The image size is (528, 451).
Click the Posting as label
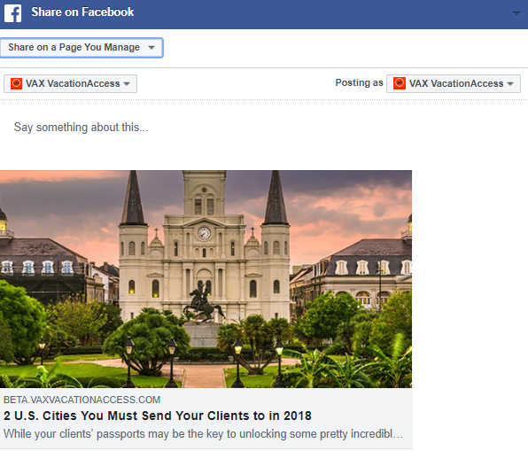click(x=359, y=83)
